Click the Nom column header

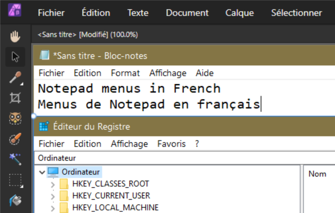coord(317,174)
